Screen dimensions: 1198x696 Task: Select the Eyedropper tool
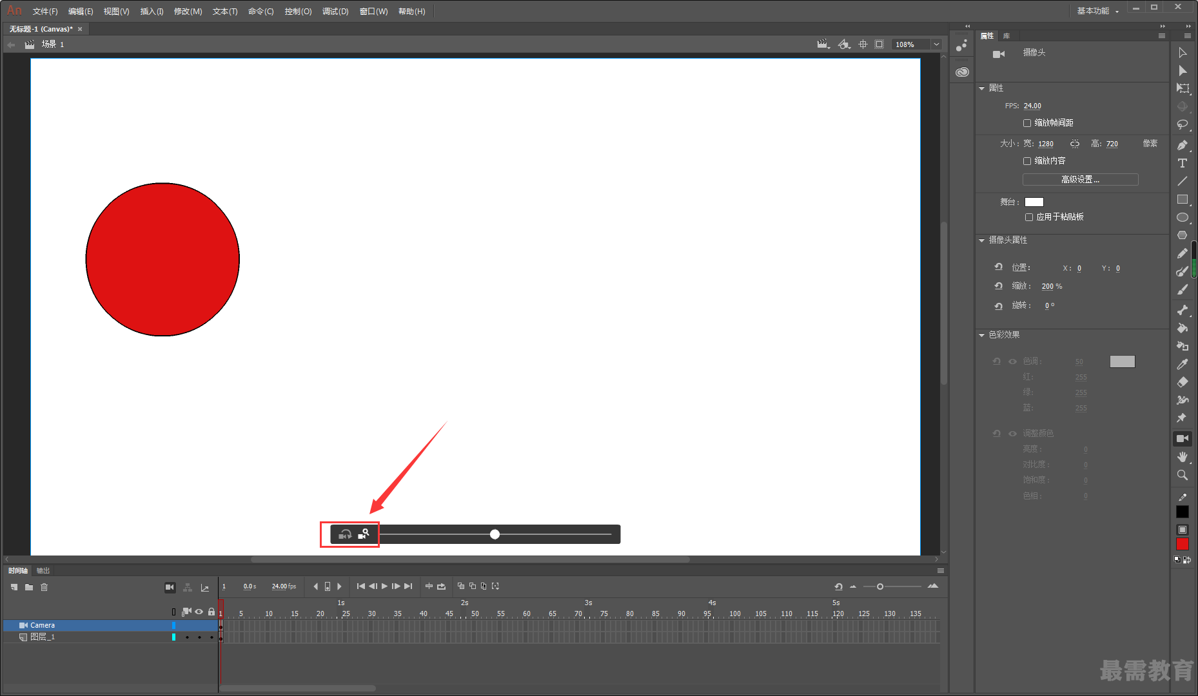[1182, 364]
